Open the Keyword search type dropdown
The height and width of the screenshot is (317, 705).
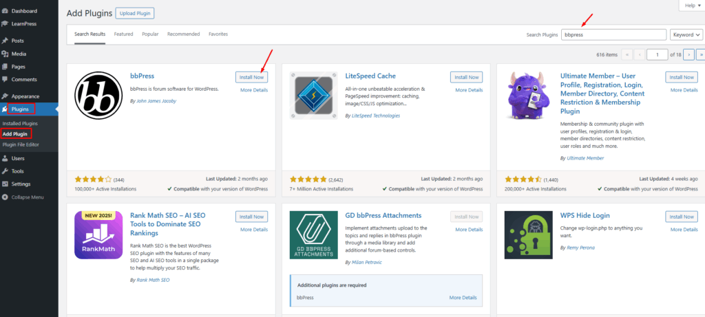(686, 34)
